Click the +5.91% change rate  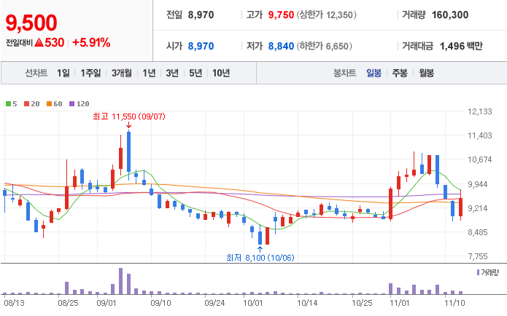coord(91,42)
